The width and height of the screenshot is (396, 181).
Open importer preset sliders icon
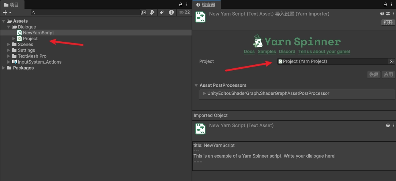388,14
